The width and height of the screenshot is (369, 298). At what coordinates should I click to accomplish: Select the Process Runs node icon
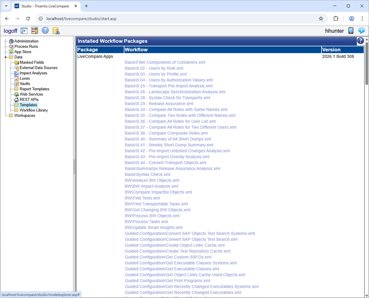coord(11,47)
